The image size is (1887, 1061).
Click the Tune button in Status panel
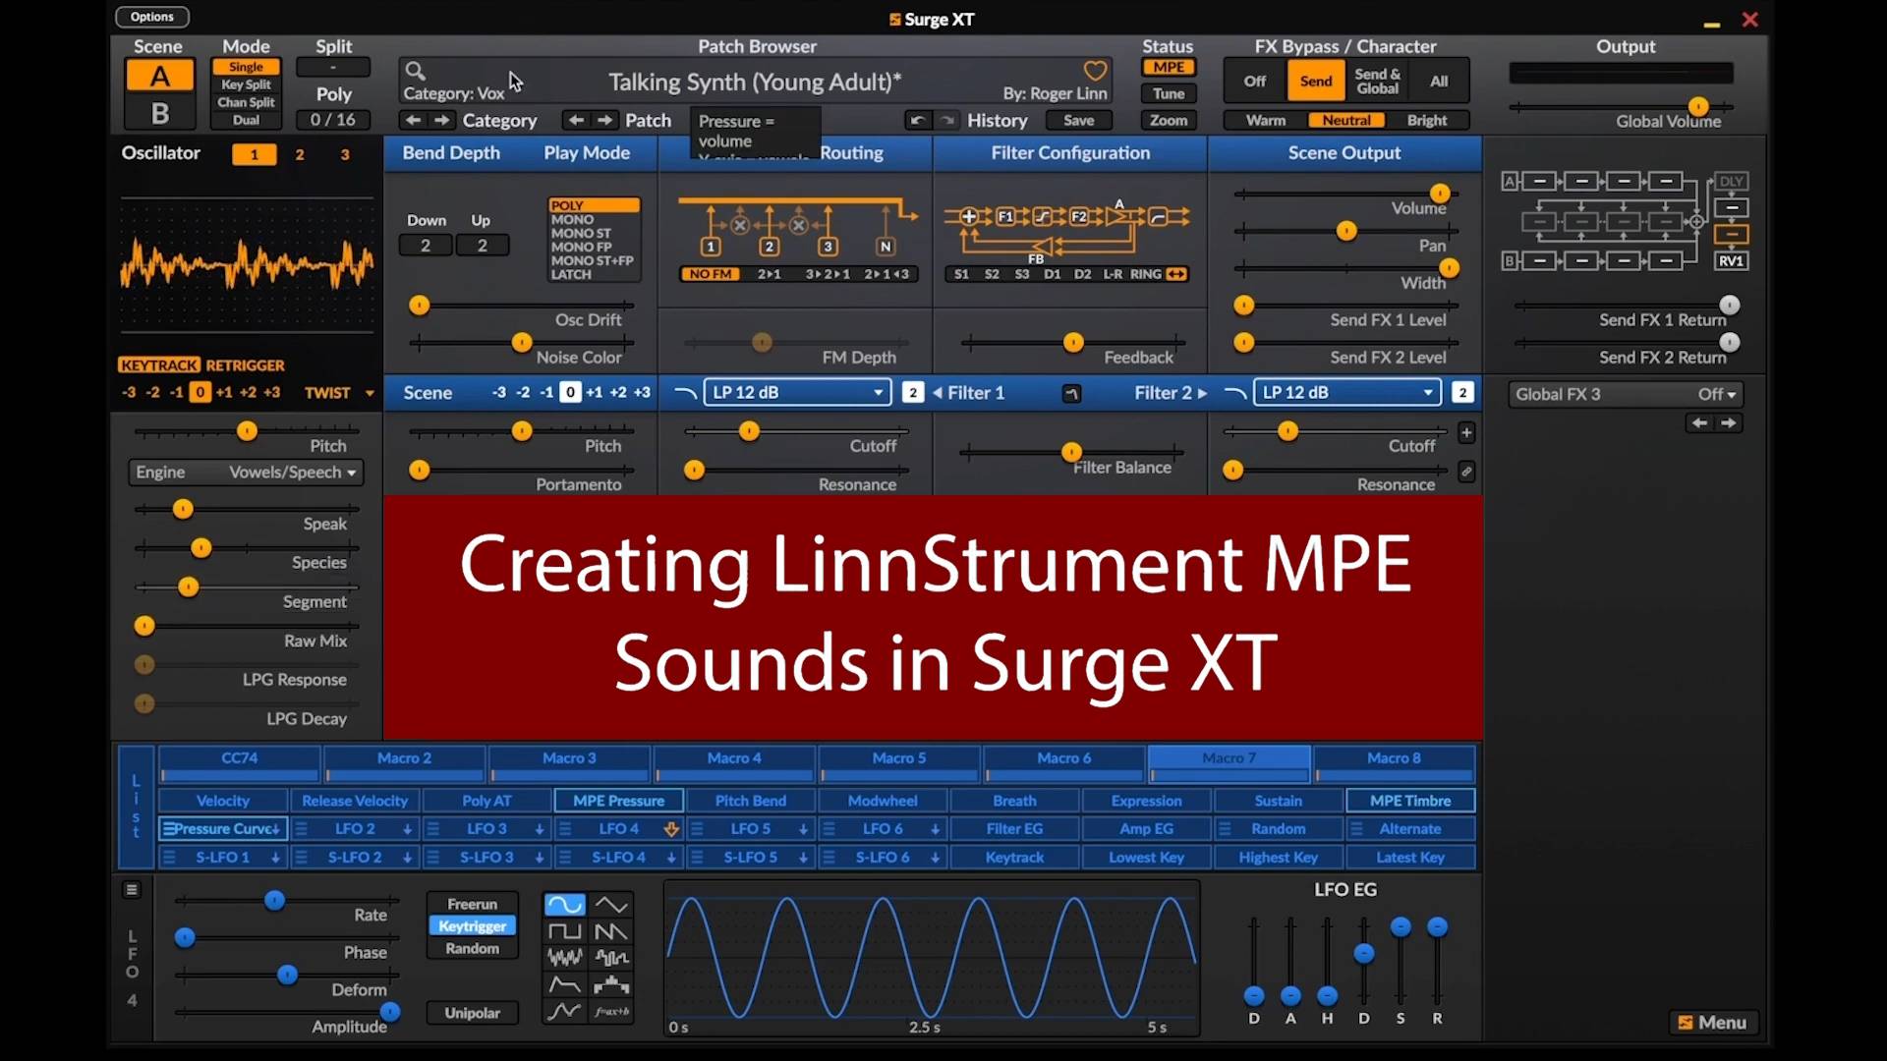[1169, 92]
